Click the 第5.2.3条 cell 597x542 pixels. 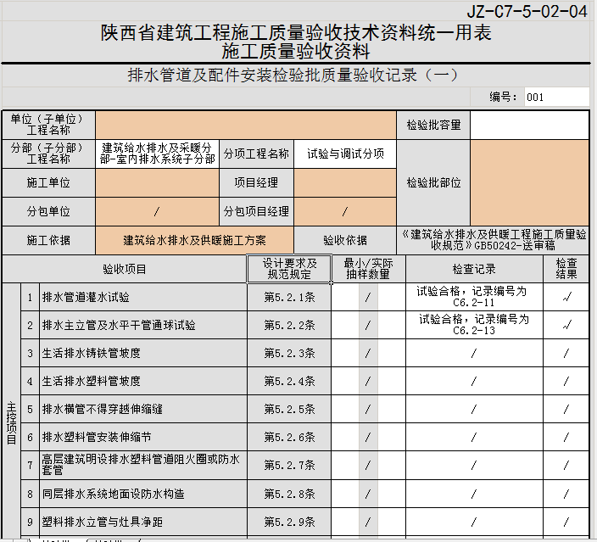click(x=289, y=353)
